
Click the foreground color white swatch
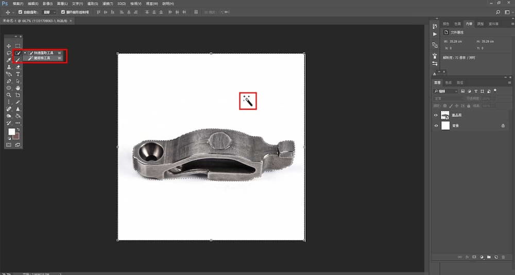pyautogui.click(x=11, y=131)
